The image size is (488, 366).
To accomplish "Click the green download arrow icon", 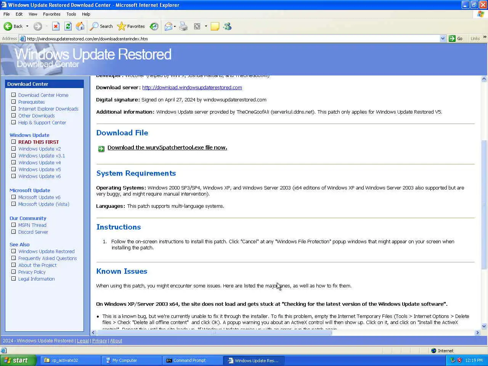I will 101,149.
